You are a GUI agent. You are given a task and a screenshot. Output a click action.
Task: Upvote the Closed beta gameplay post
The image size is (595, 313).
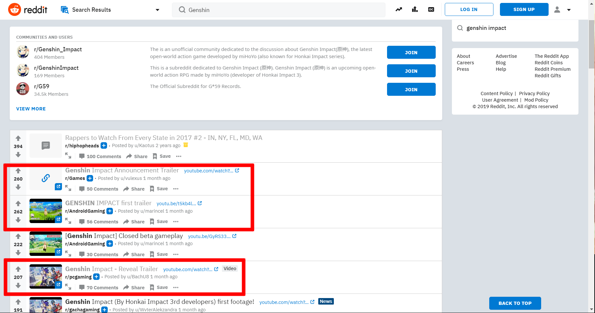[x=18, y=236]
